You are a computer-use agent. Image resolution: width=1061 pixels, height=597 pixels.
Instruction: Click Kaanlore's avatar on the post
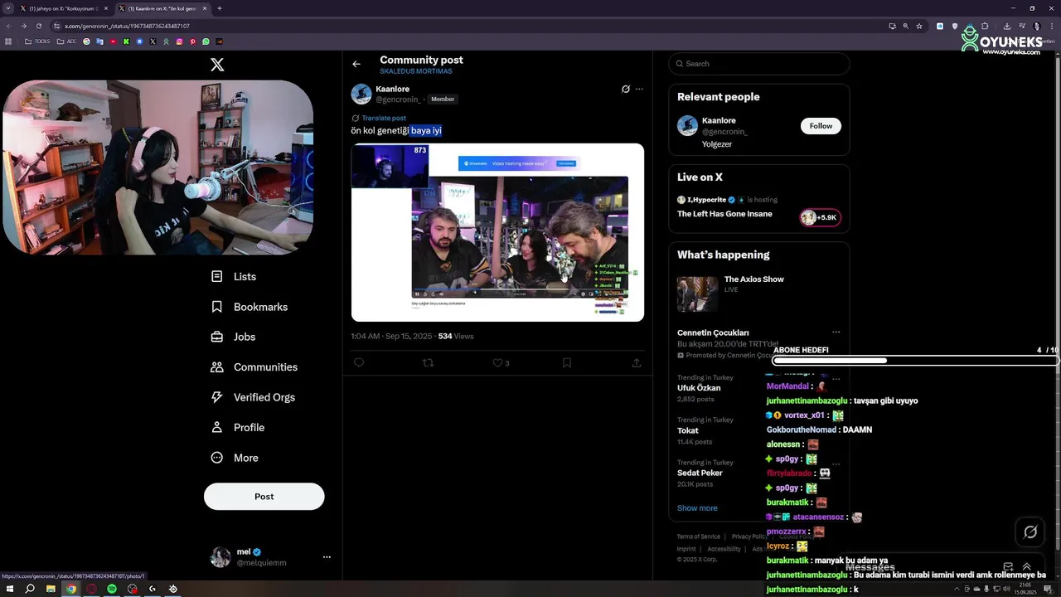click(x=361, y=94)
